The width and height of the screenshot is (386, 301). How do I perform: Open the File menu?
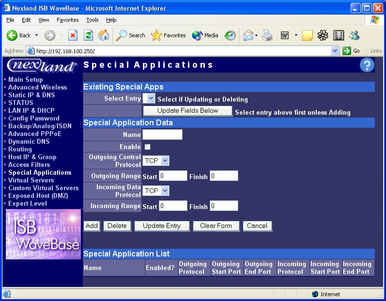coord(10,20)
